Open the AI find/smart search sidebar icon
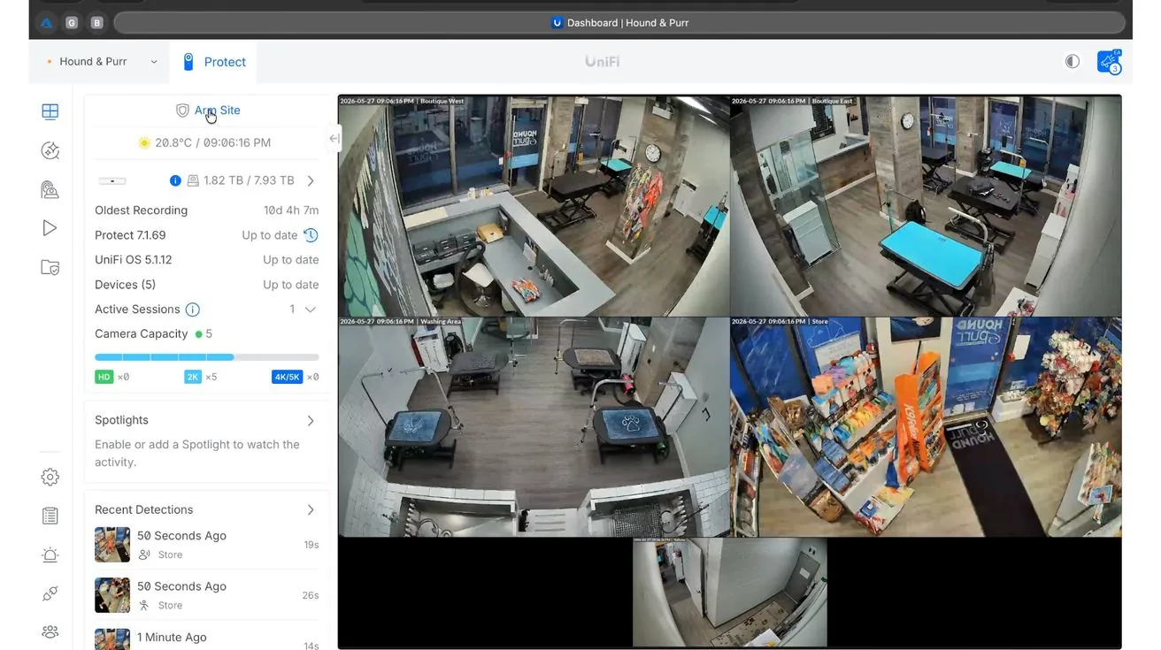1161x650 pixels. [50, 150]
